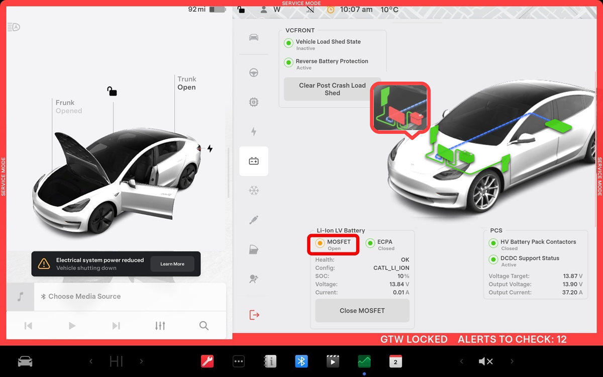Launch the Bluetooth app from the dock
The image size is (603, 377).
(x=301, y=361)
